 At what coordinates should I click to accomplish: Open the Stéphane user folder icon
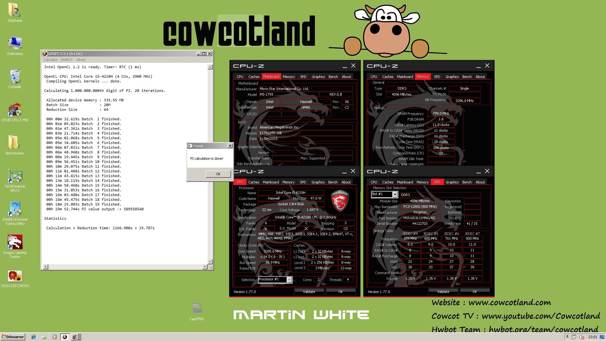tap(15, 13)
